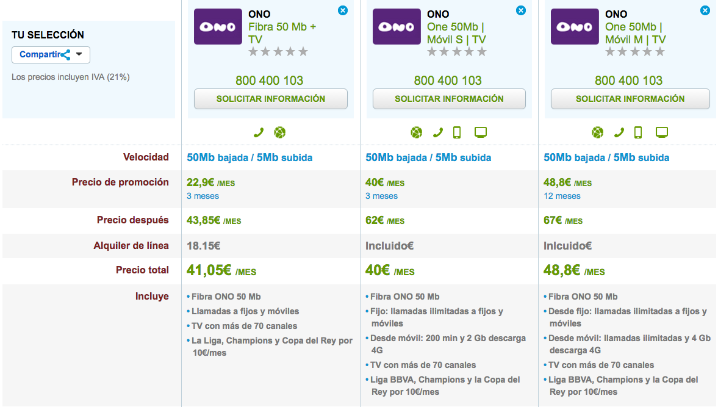Click the mobile phone icon under One 50Mb Móvil M
Image resolution: width=718 pixels, height=407 pixels.
point(638,133)
